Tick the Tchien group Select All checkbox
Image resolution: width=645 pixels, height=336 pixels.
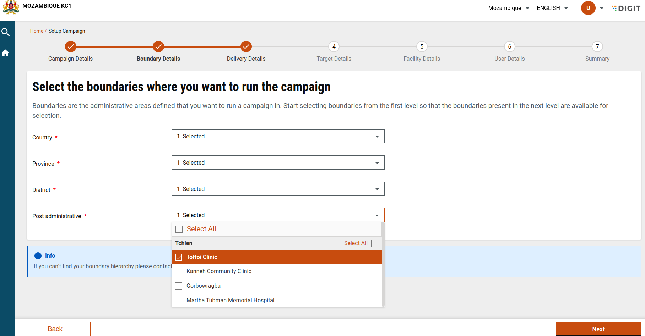(375, 243)
